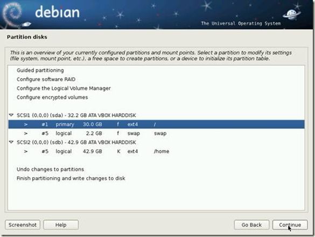Select the #1 primary 30.0 GB ext4 partition

pyautogui.click(x=156, y=124)
